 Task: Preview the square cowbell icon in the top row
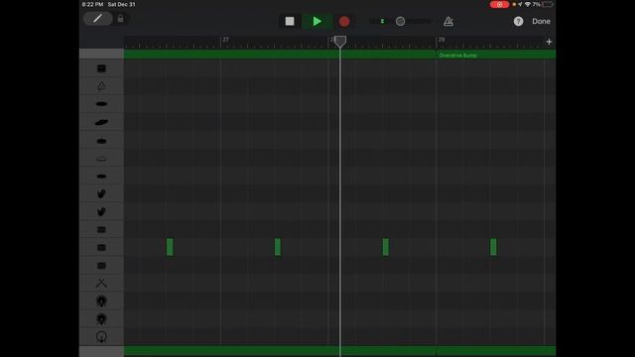click(101, 68)
